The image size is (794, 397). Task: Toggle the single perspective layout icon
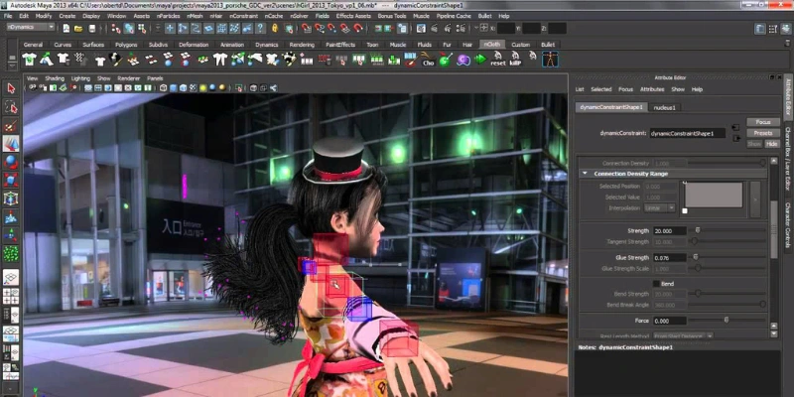tap(11, 277)
